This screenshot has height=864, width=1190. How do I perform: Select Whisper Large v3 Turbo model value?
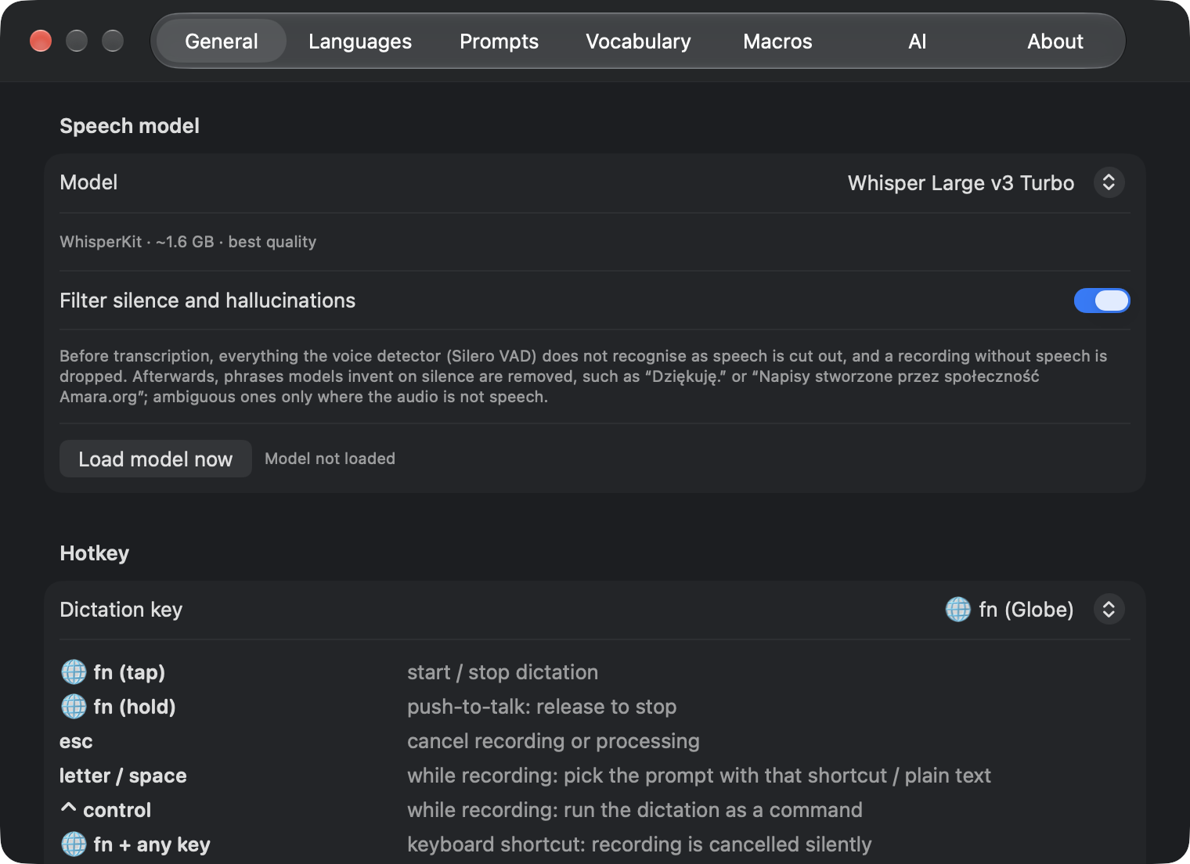click(x=961, y=183)
